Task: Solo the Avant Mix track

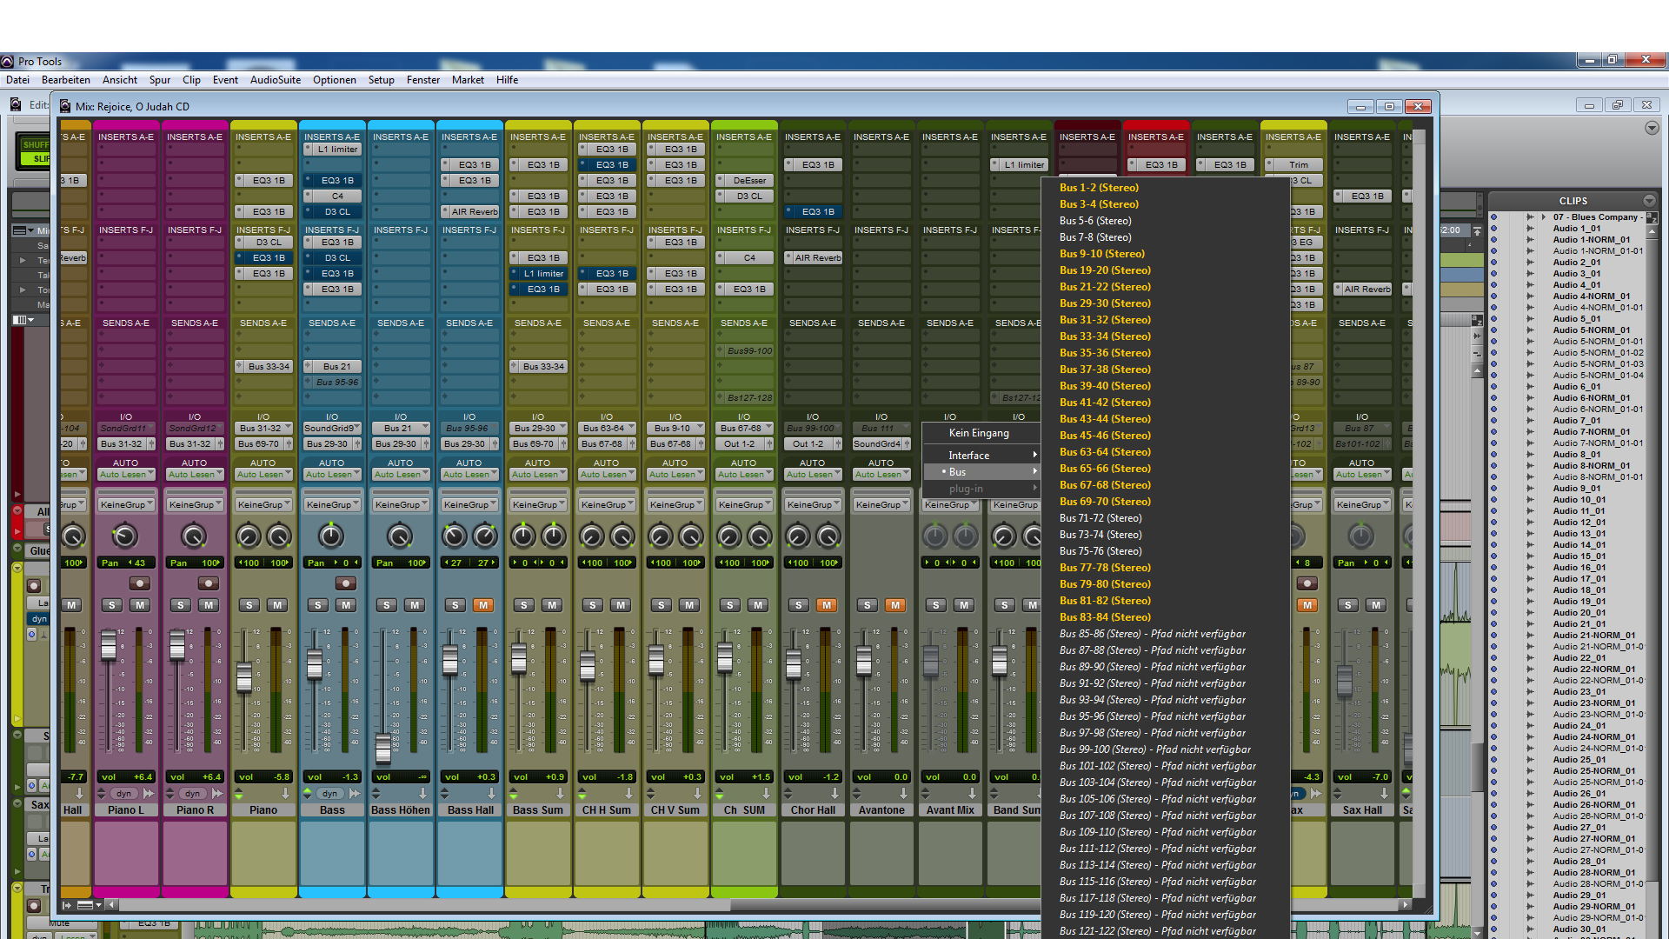Action: [x=935, y=605]
